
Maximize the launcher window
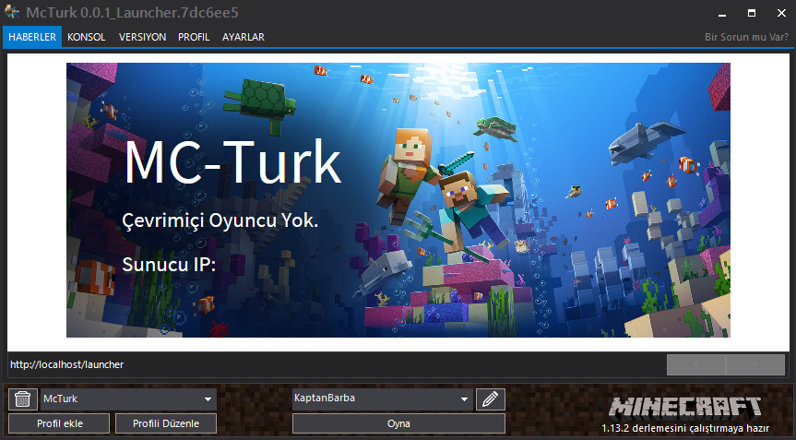tap(752, 13)
